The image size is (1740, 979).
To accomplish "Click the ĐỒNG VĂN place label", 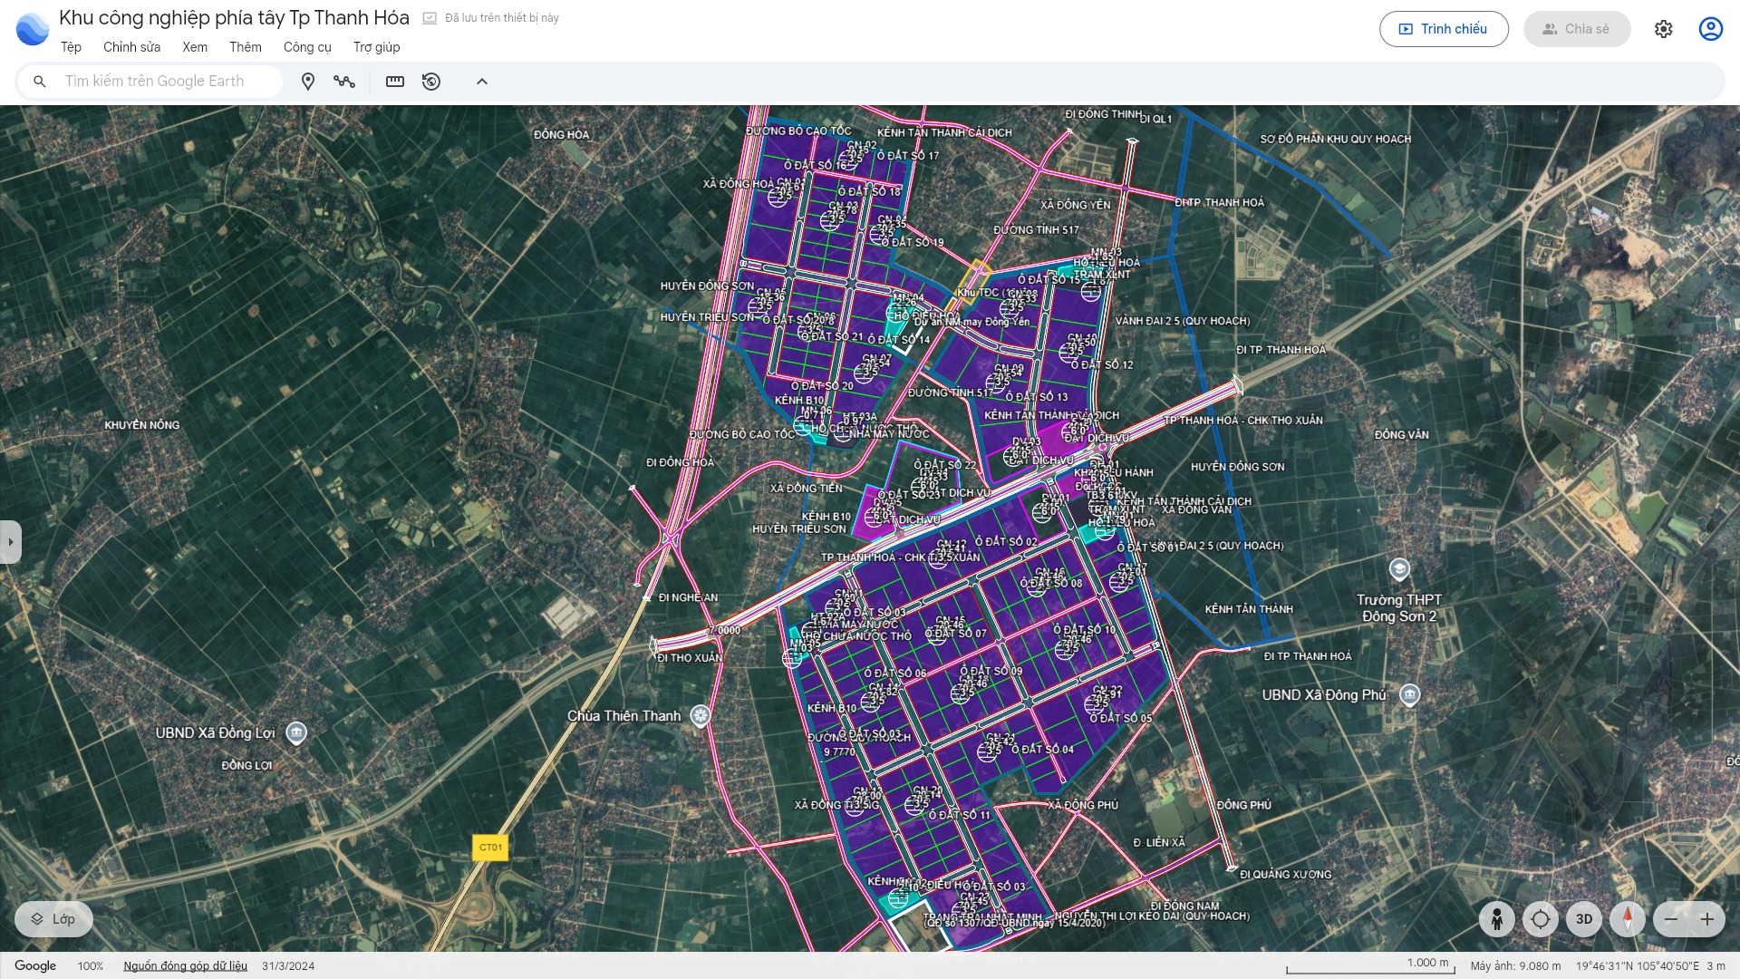I will click(1401, 435).
